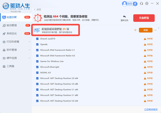Click the red warning gear icon

pyautogui.click(x=38, y=18)
